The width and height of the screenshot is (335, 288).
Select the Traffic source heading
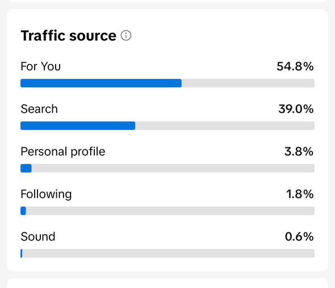[x=68, y=36]
